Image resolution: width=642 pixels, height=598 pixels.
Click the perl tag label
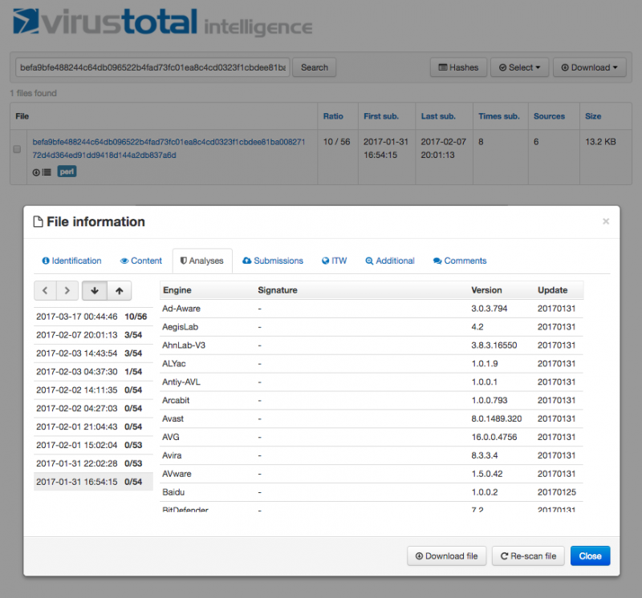coord(67,172)
